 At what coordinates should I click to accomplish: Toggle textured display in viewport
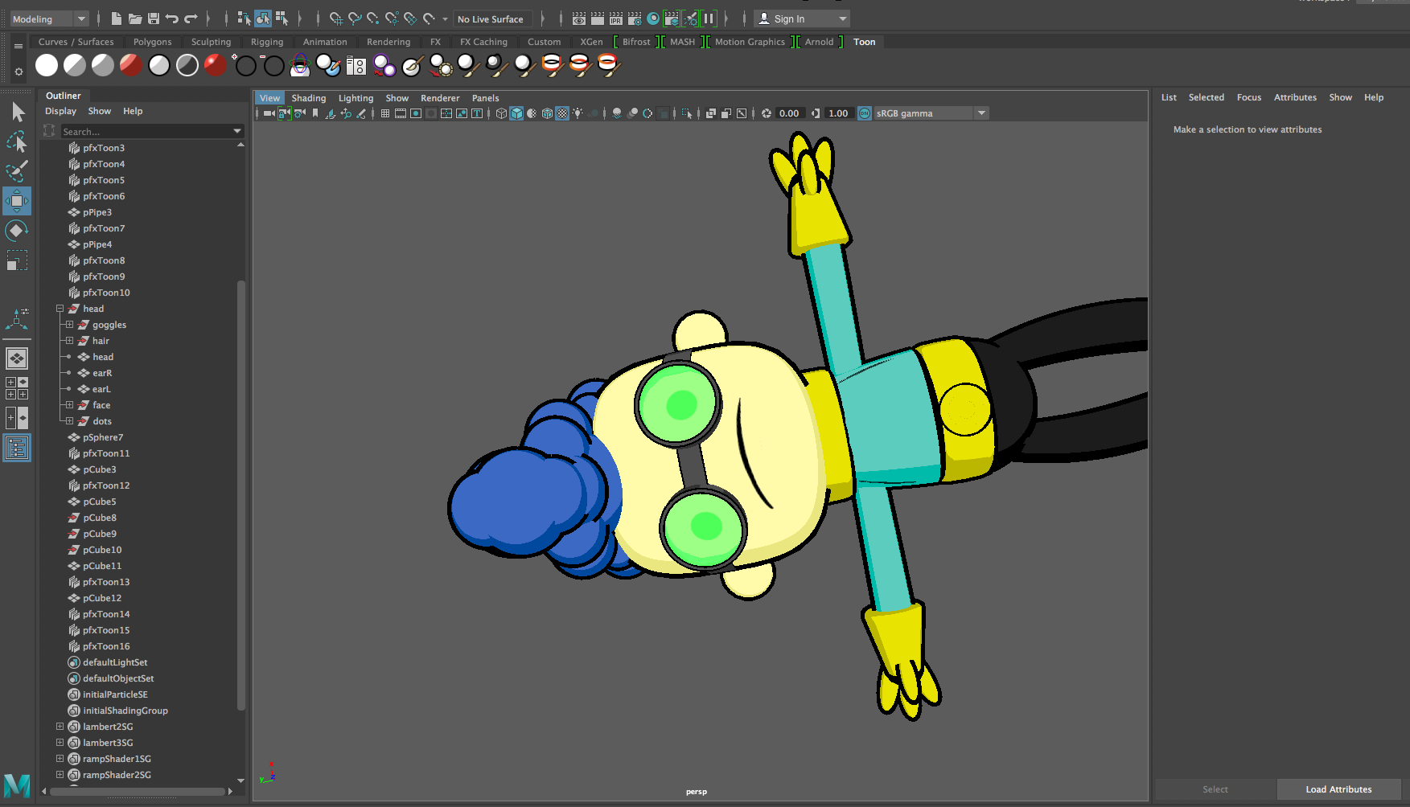click(562, 113)
